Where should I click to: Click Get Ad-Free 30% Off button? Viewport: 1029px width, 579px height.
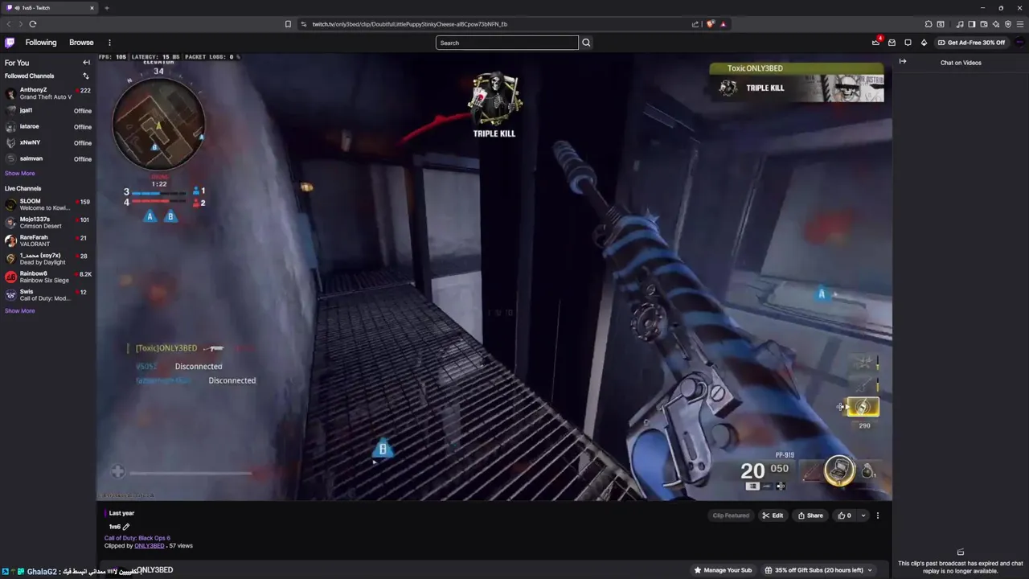click(x=971, y=43)
